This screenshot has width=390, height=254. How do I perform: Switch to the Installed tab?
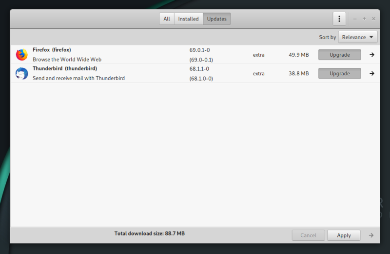pyautogui.click(x=189, y=19)
